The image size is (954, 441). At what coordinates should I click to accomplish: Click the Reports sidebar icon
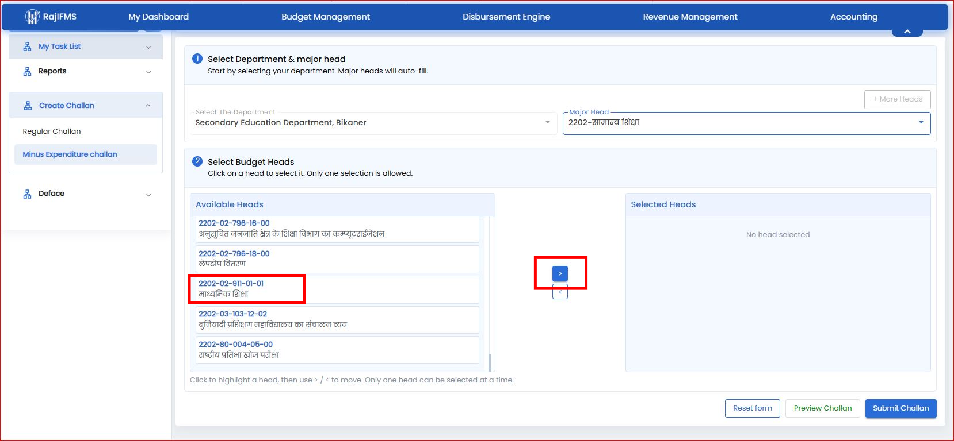coord(27,71)
